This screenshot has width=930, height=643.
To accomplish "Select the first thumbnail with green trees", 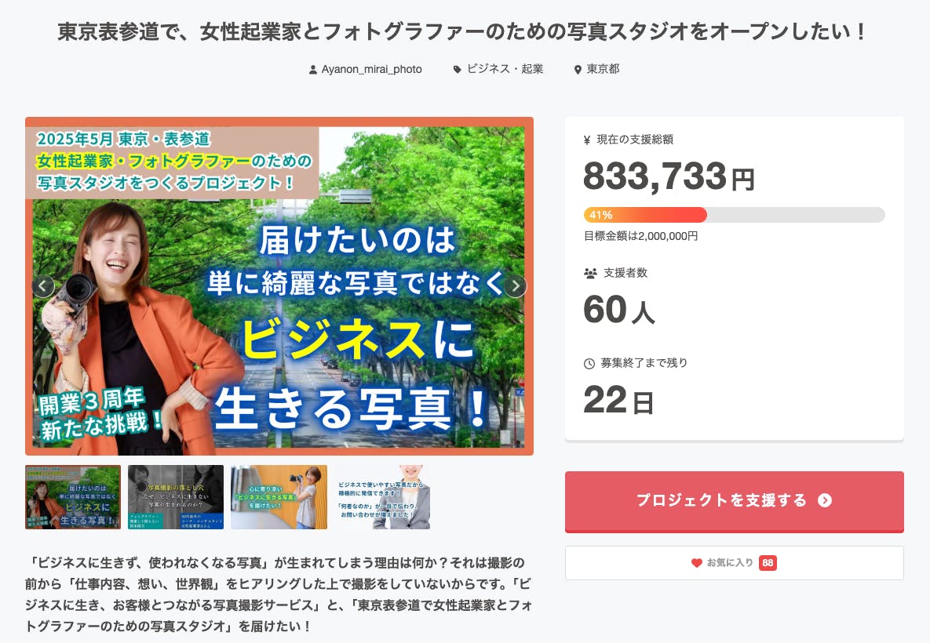I will (73, 497).
